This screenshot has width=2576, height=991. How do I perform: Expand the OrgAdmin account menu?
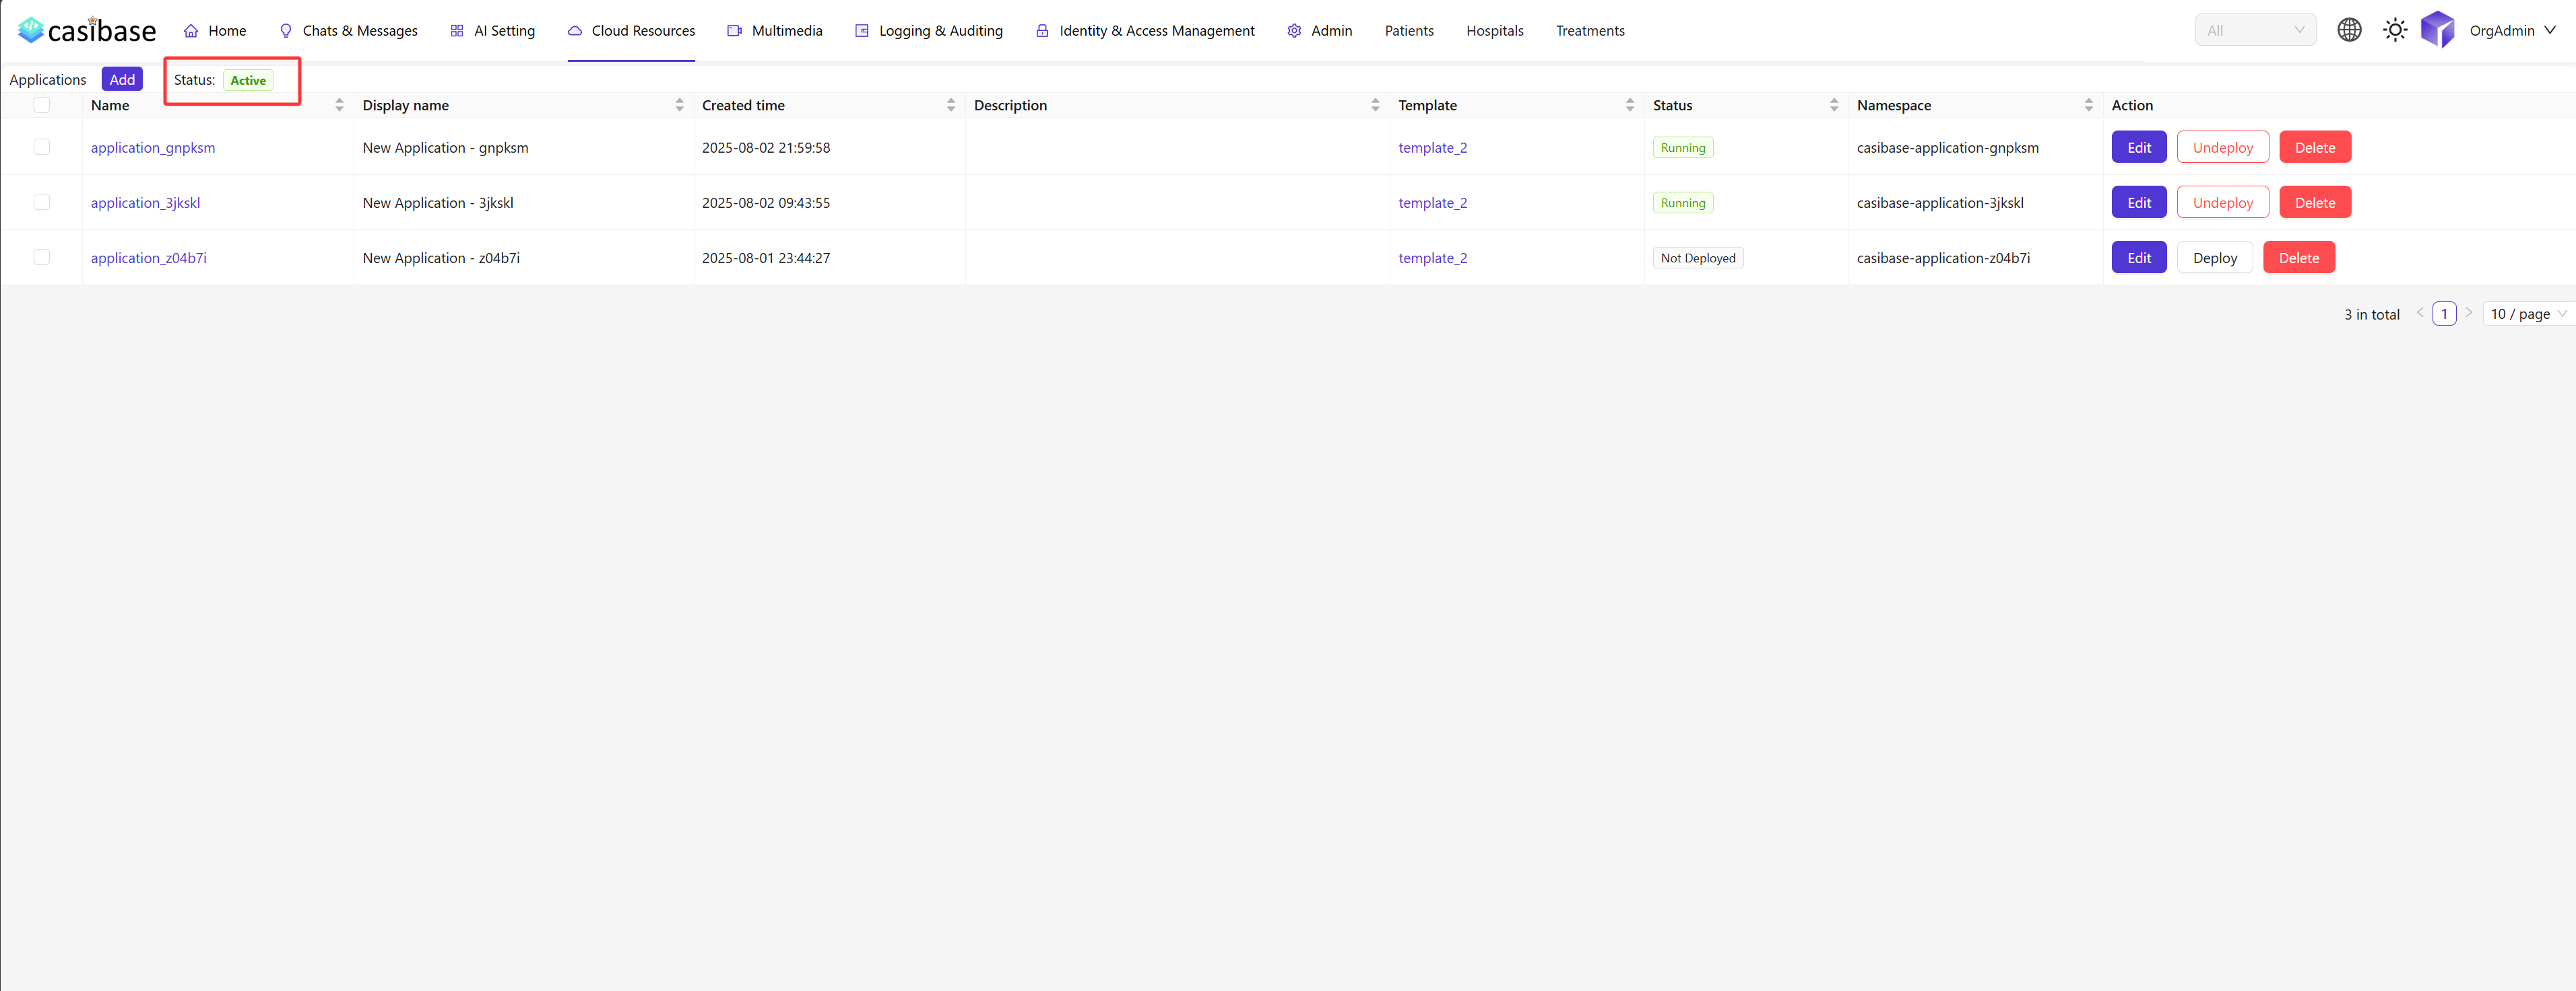click(2510, 30)
